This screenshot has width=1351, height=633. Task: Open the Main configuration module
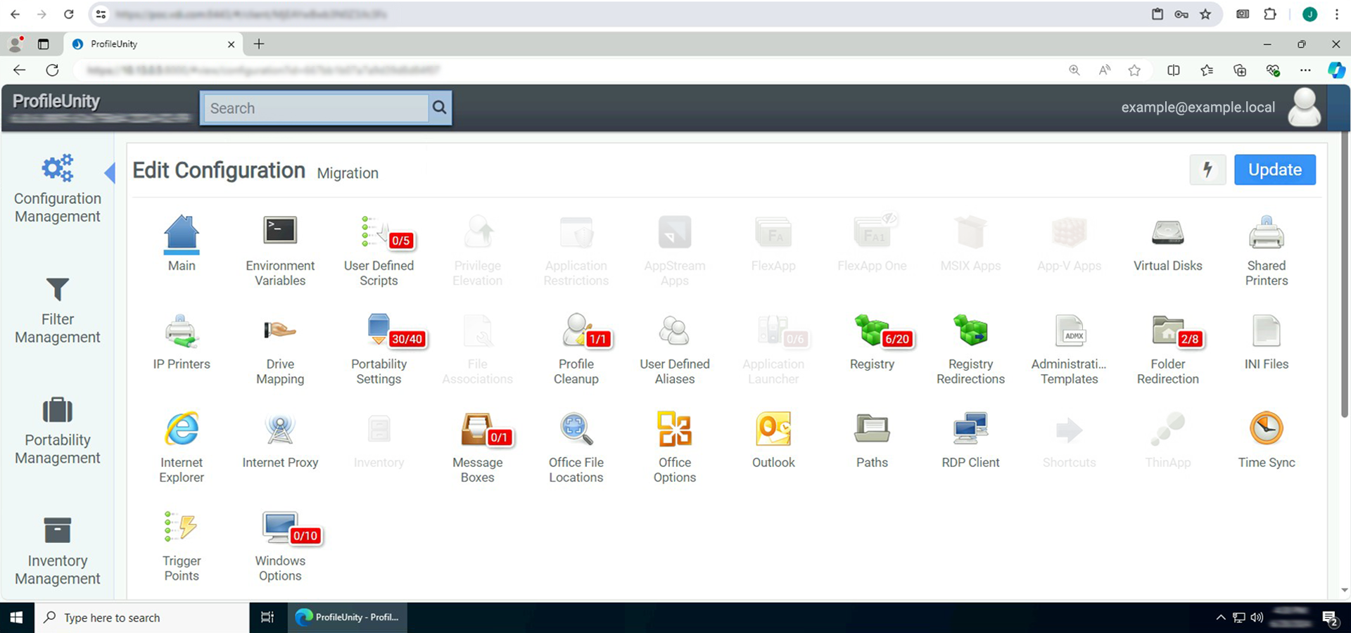(182, 243)
